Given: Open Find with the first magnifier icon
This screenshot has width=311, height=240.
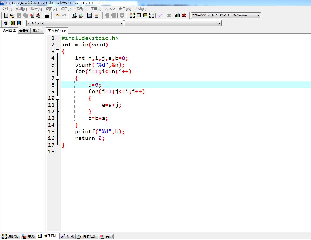Looking at the screenshot, I should [x=74, y=15].
